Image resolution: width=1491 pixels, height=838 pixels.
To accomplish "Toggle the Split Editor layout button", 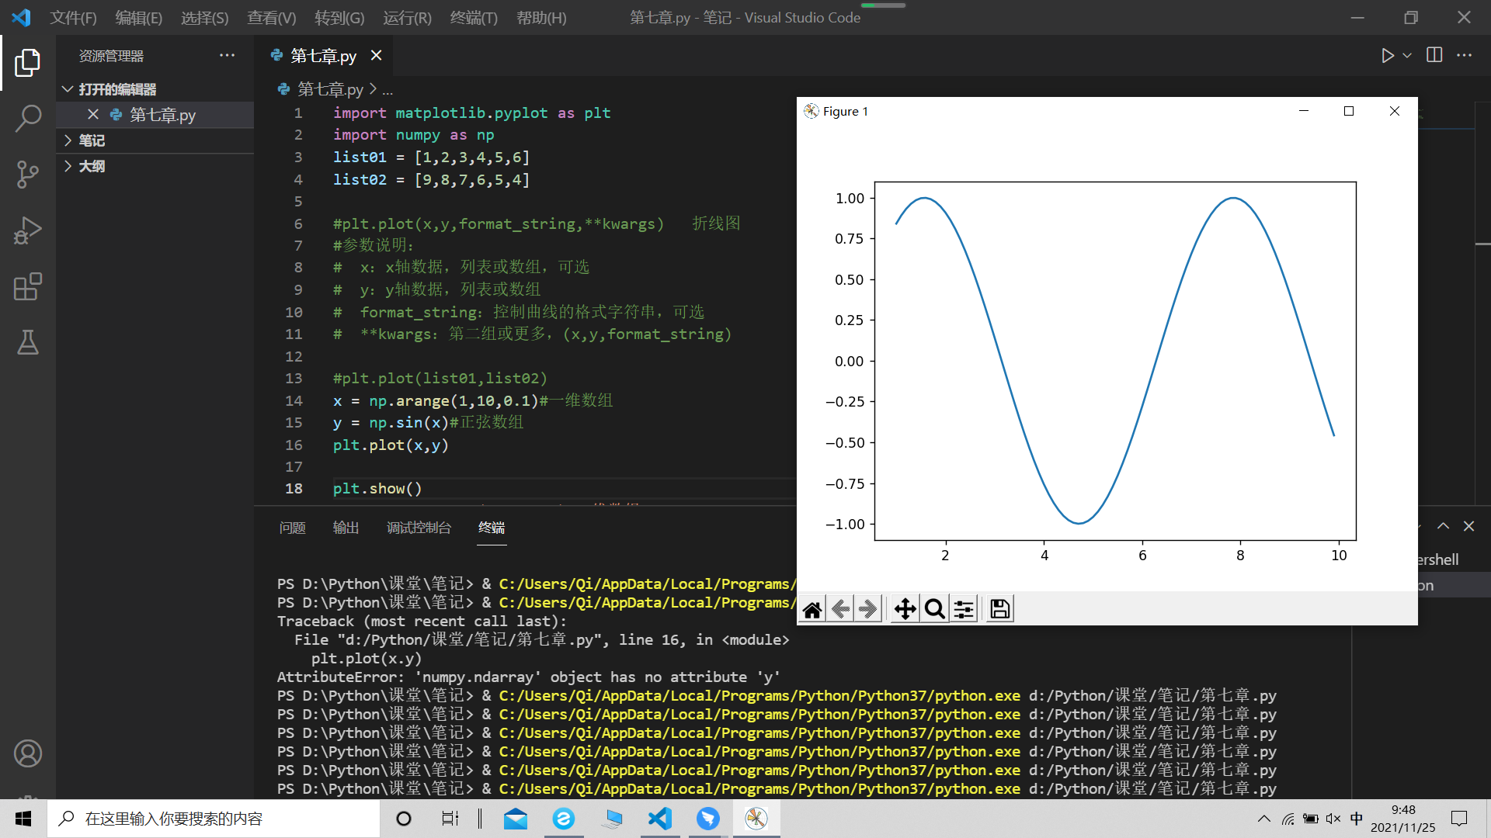I will tap(1434, 55).
